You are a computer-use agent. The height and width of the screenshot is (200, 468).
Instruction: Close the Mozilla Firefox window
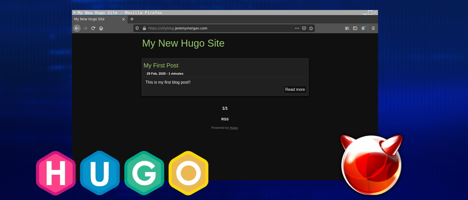375,13
